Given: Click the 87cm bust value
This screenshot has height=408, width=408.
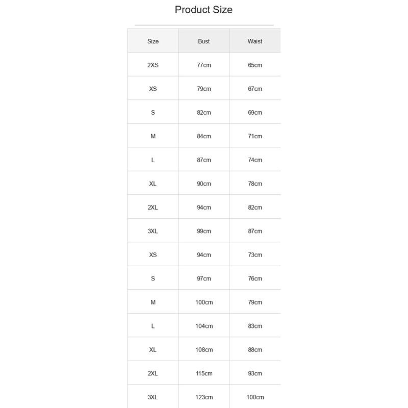Looking at the screenshot, I should (204, 160).
